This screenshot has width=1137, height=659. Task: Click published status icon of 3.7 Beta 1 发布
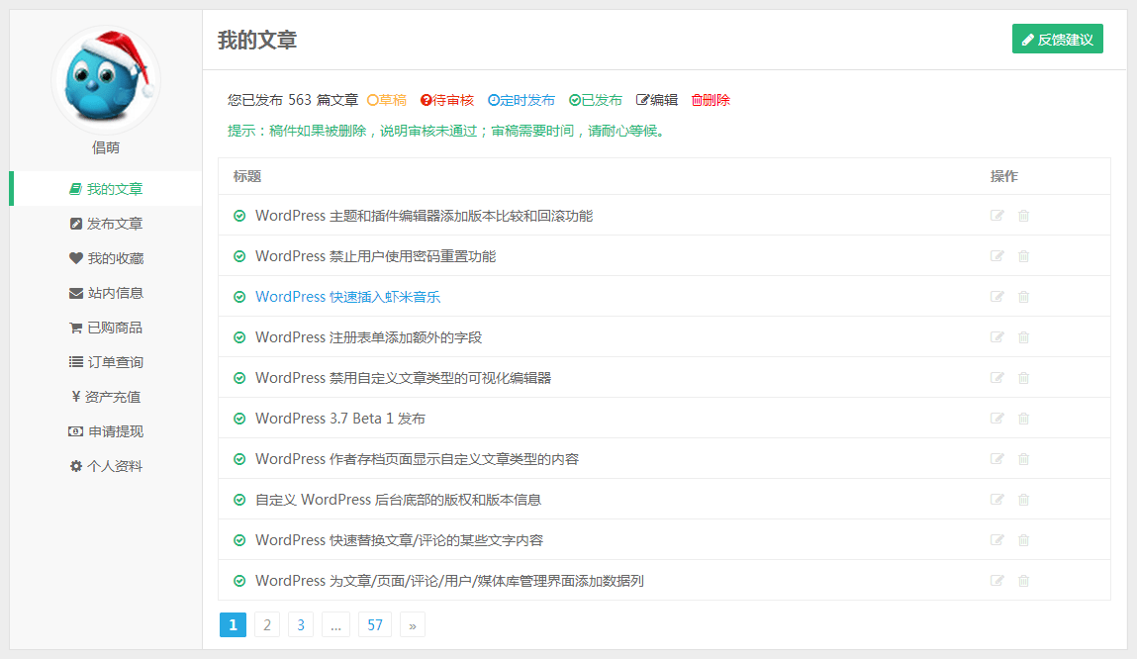click(x=239, y=419)
